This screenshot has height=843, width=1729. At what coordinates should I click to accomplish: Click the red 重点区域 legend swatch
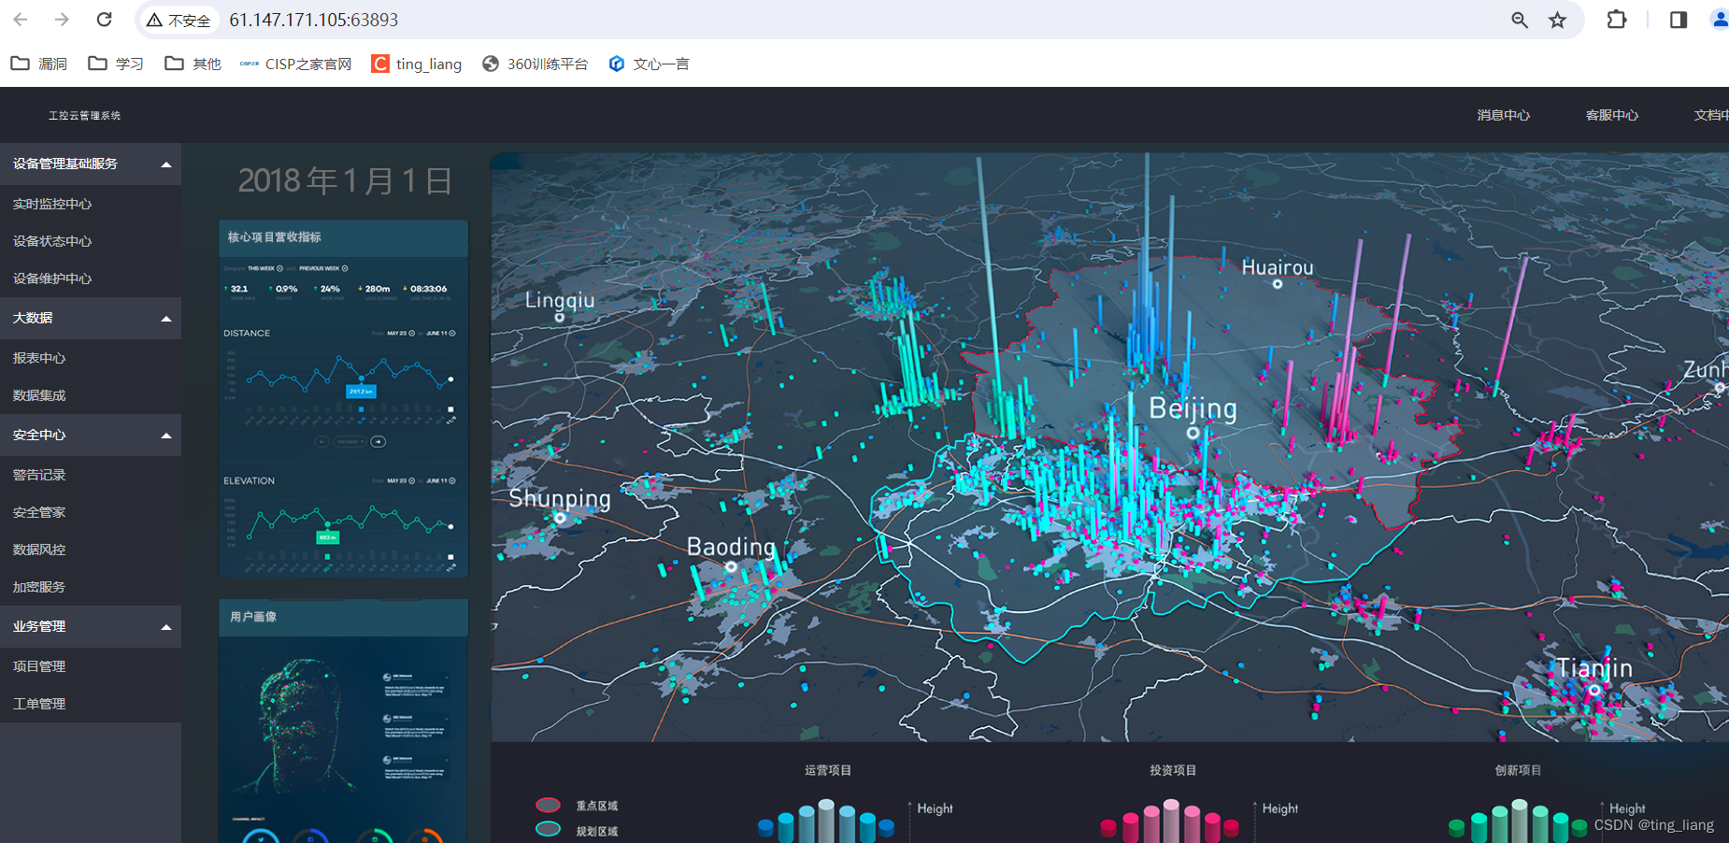click(549, 805)
